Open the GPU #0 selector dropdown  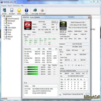[63, 32]
